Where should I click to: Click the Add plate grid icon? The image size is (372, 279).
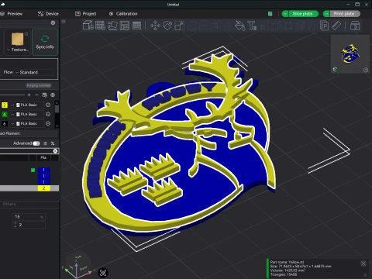coord(100,26)
